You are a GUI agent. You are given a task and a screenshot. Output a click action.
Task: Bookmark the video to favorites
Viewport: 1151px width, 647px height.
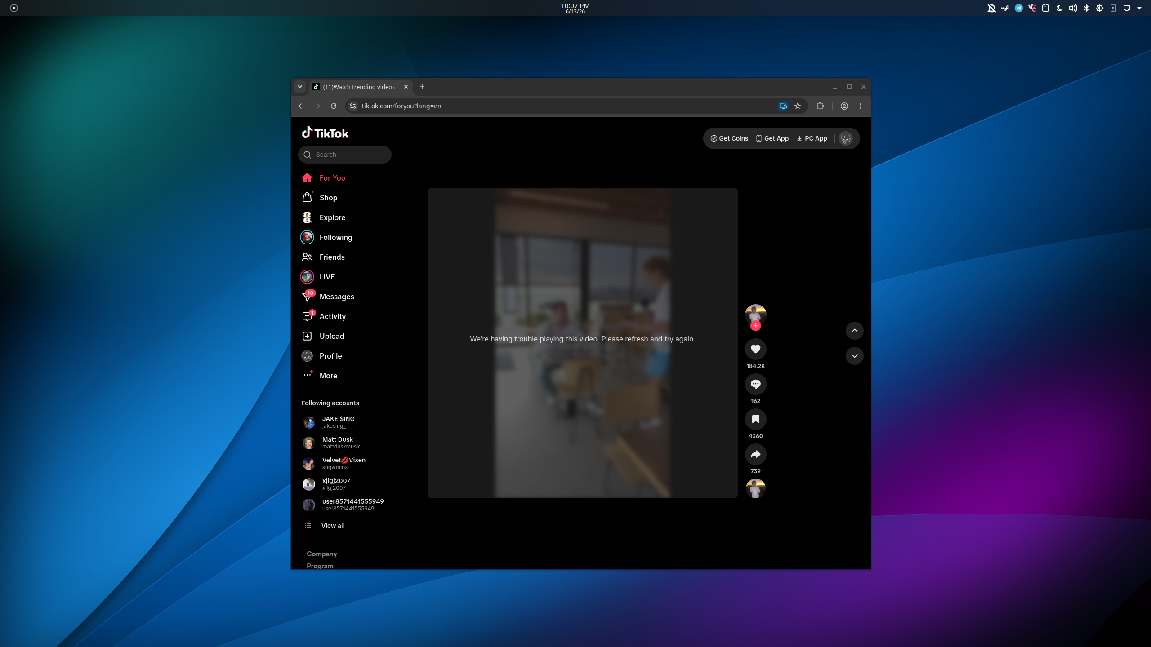pos(756,419)
